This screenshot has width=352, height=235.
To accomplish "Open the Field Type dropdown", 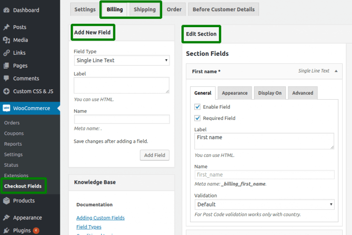I will [x=122, y=60].
